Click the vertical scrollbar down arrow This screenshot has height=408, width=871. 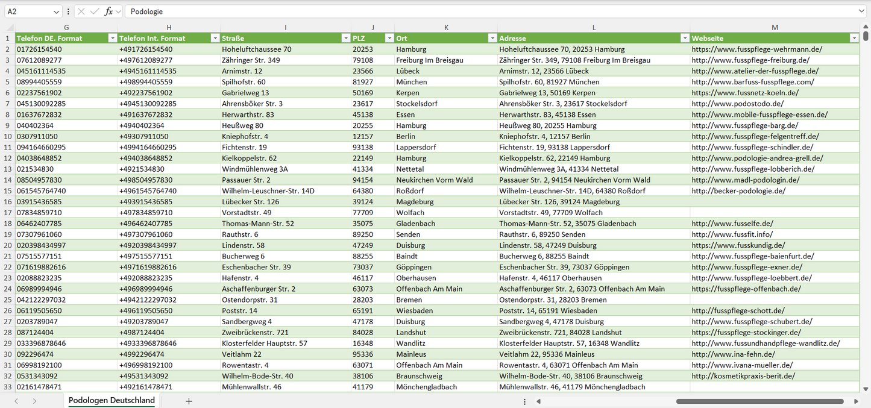click(x=866, y=389)
